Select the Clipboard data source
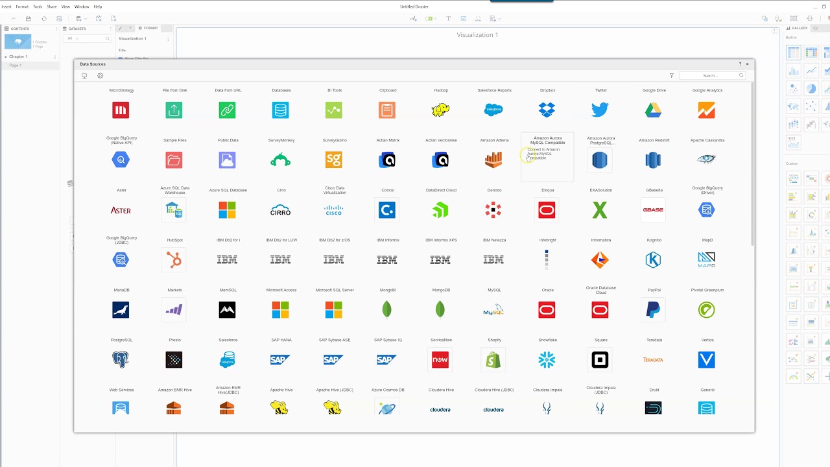 coord(387,110)
